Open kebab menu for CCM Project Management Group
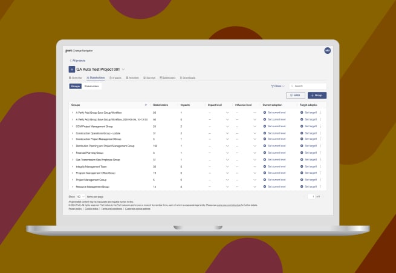 pyautogui.click(x=320, y=126)
